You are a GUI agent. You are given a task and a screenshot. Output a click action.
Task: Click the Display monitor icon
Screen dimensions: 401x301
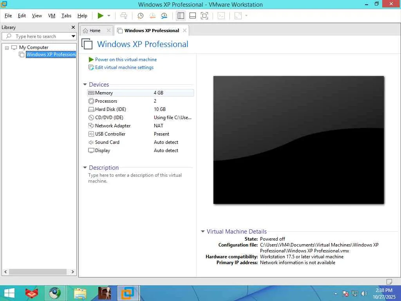[x=91, y=150]
